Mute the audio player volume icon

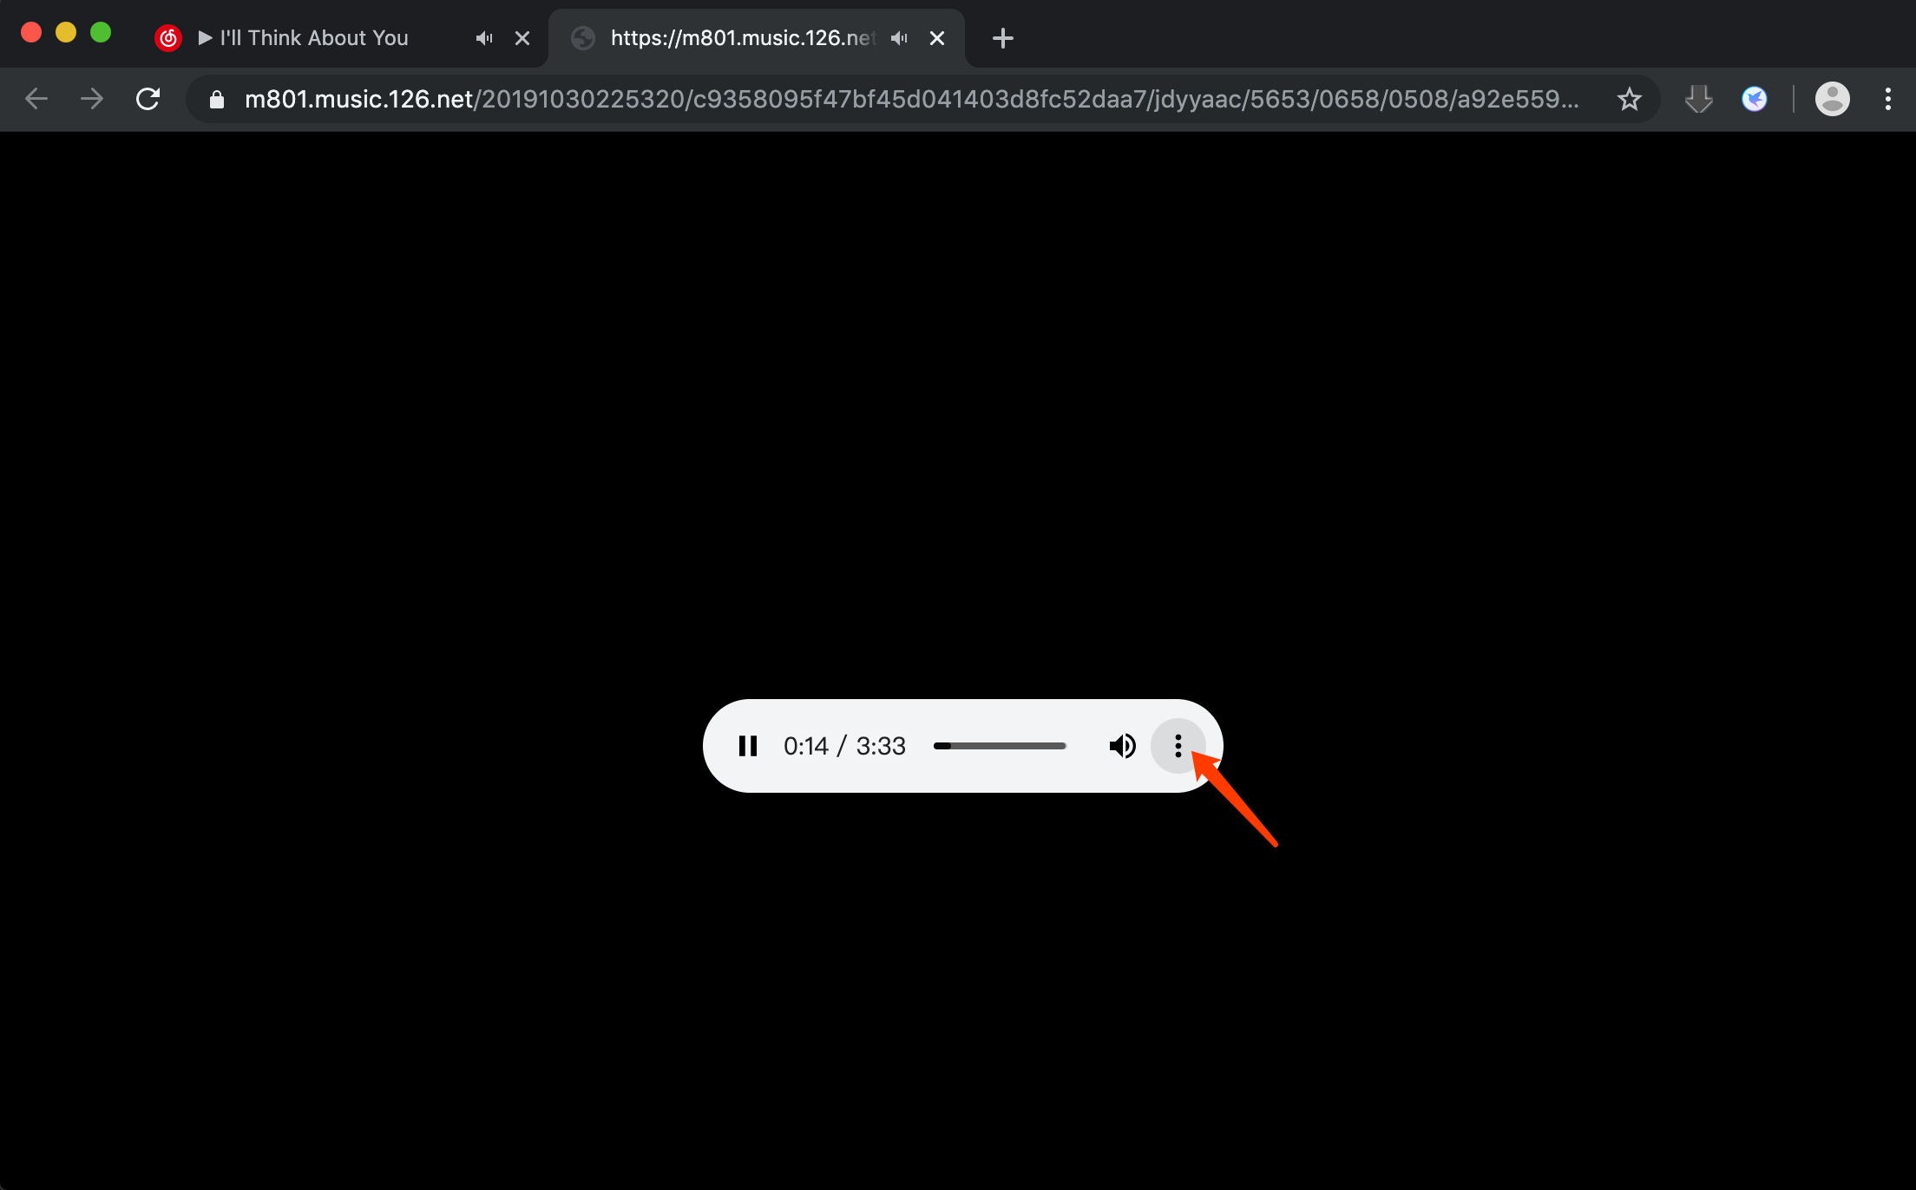1122,746
